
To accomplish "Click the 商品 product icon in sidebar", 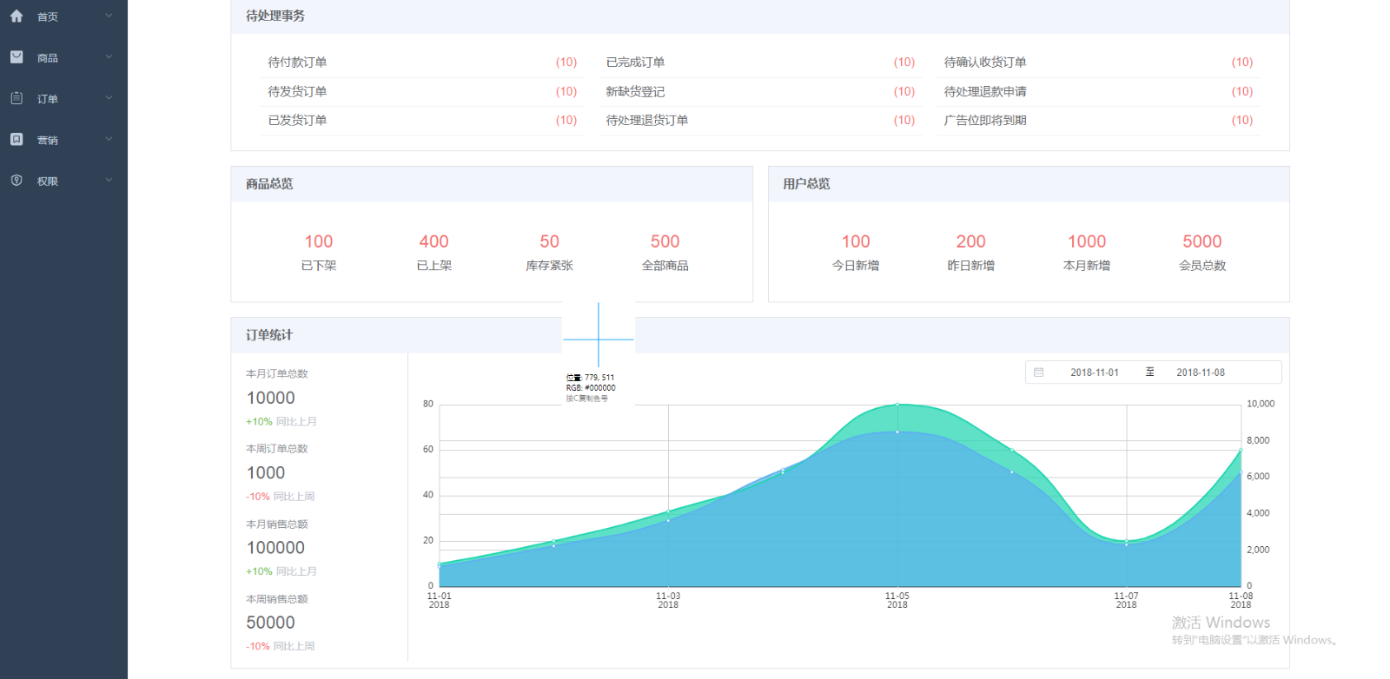I will [17, 57].
